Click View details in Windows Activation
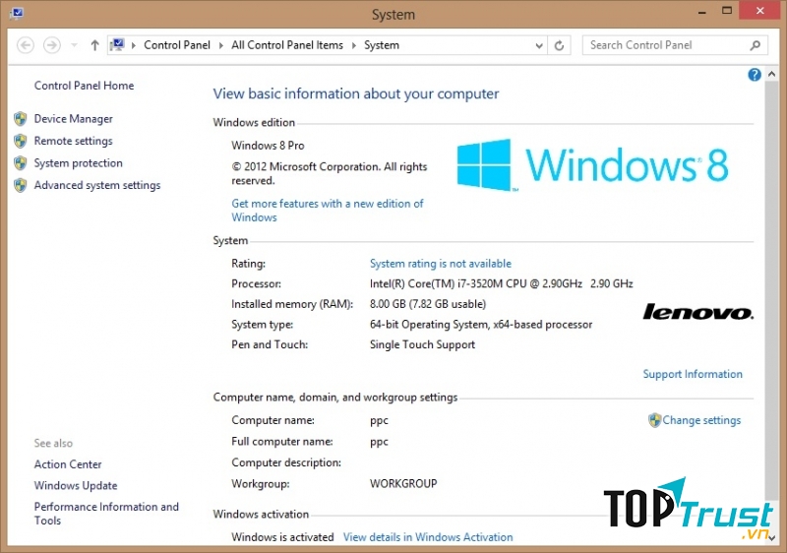This screenshot has width=787, height=553. point(428,537)
